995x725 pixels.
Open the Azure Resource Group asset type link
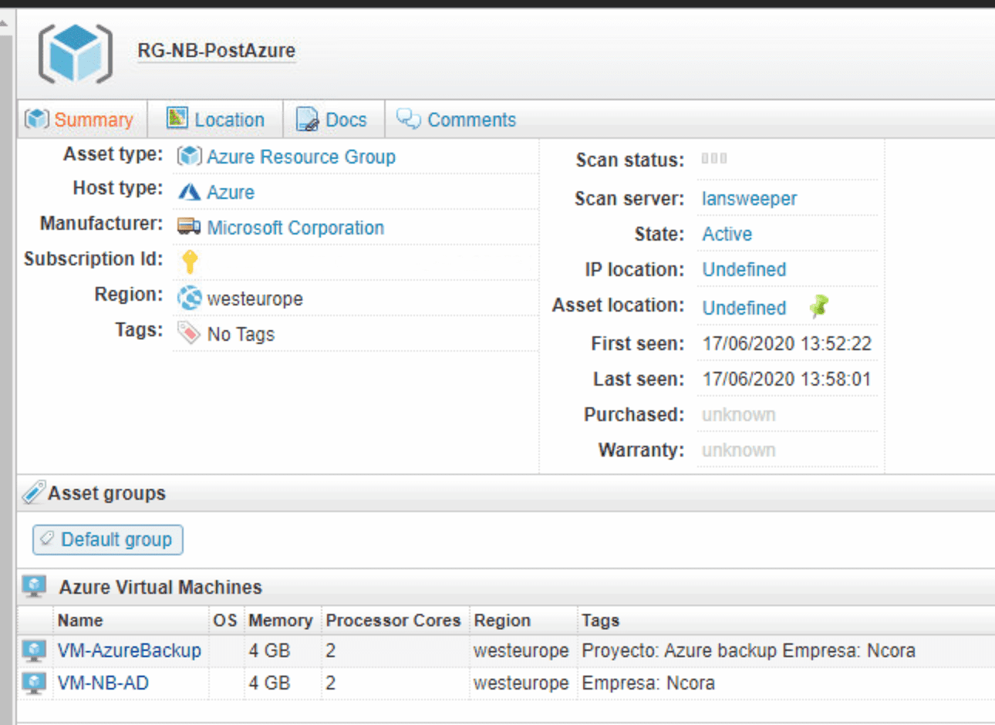coord(301,157)
